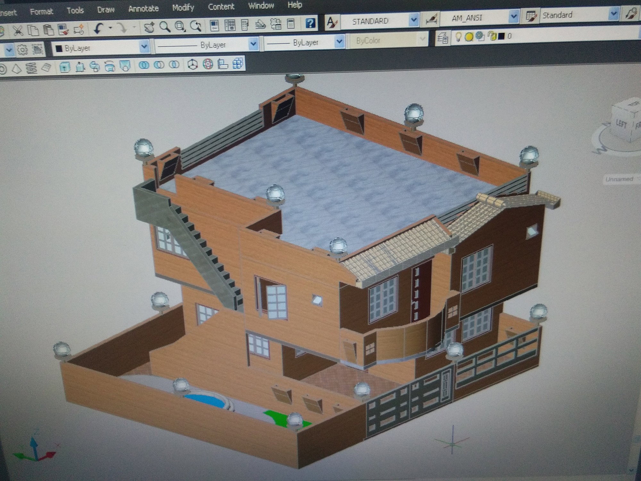This screenshot has height=481, width=641.
Task: Click the Undo arrow icon
Action: point(98,29)
